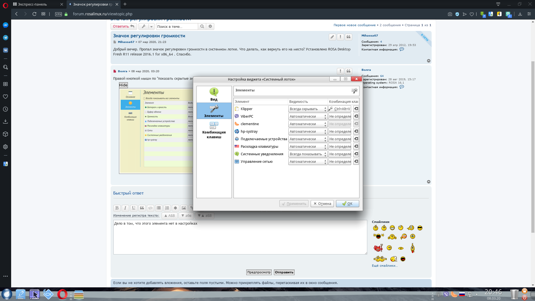Open VK messenger in the Opera sidebar
This screenshot has height=301, width=535.
point(5,50)
